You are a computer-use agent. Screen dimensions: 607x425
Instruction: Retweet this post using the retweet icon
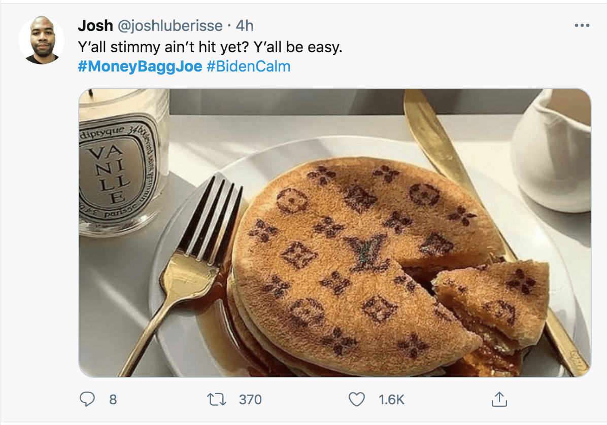(x=217, y=400)
